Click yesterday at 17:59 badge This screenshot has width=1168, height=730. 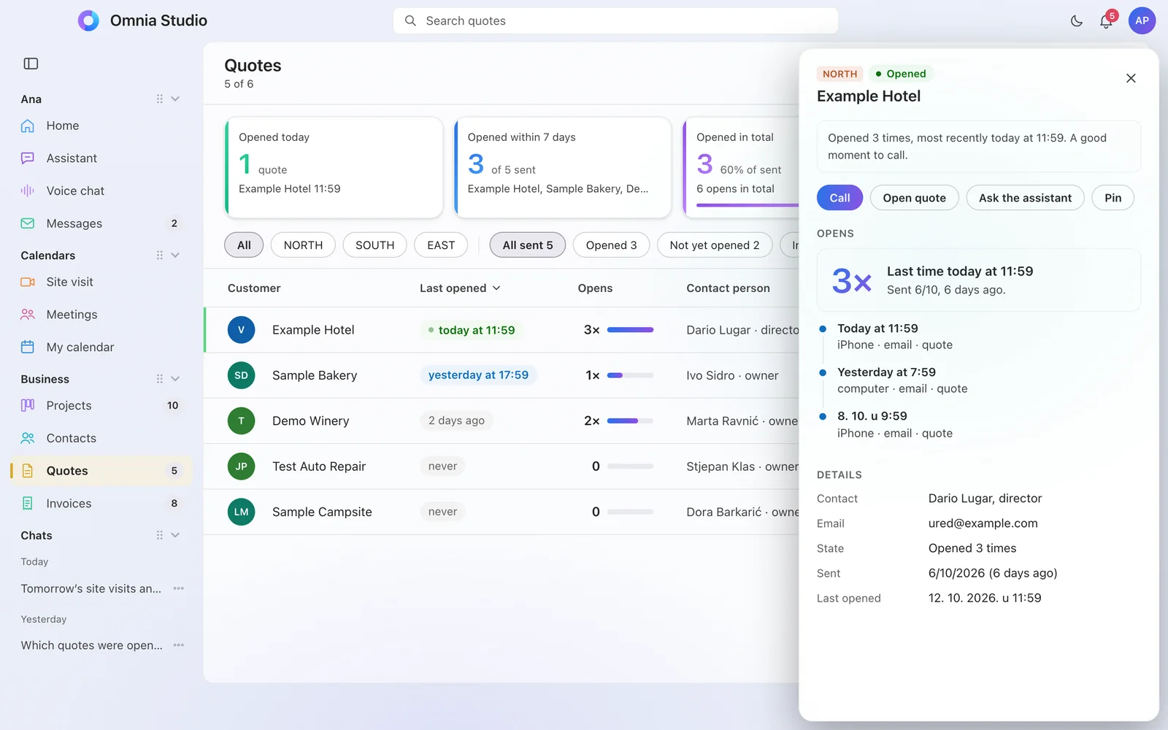pos(478,375)
